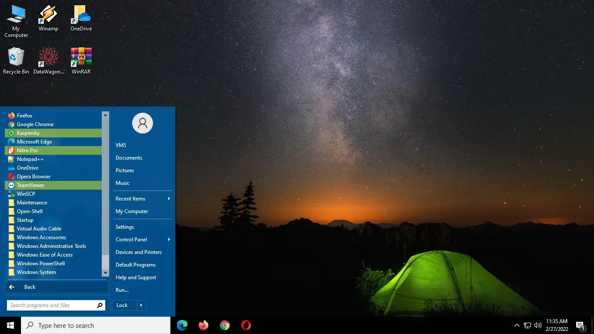Expand the Virtual Audio Cable folder
Viewport: 594px width, 334px height.
(53, 229)
